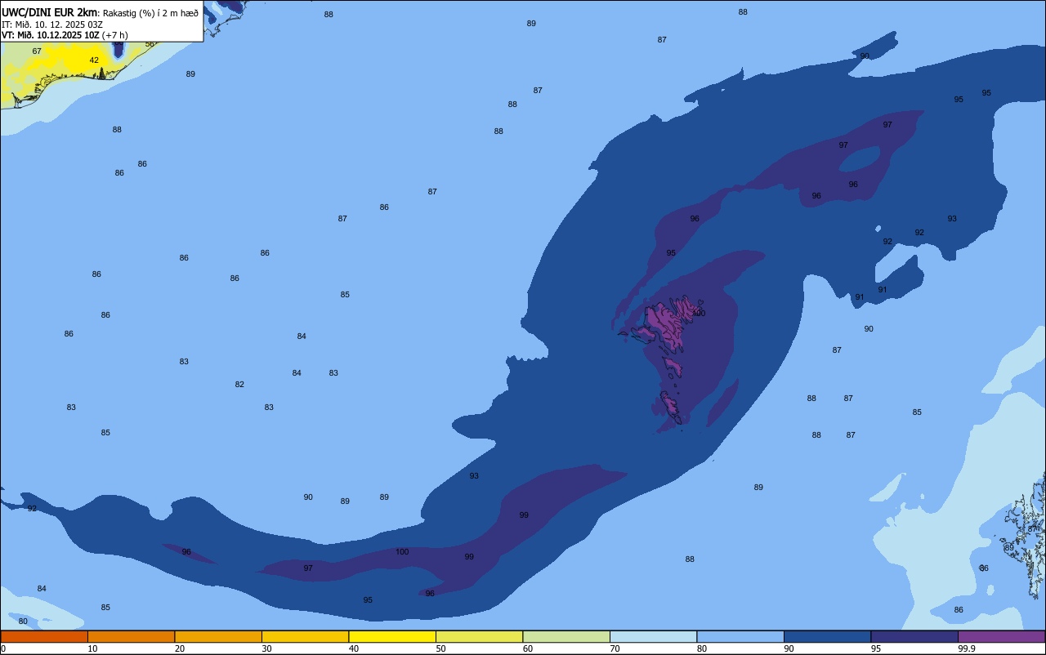Viewport: 1046px width, 655px height.
Task: Select the dark orange 0–10 legend swatch
Action: [44, 636]
